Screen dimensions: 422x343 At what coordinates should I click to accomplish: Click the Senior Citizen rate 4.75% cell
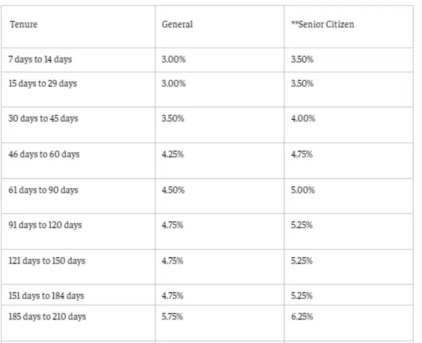pyautogui.click(x=301, y=154)
